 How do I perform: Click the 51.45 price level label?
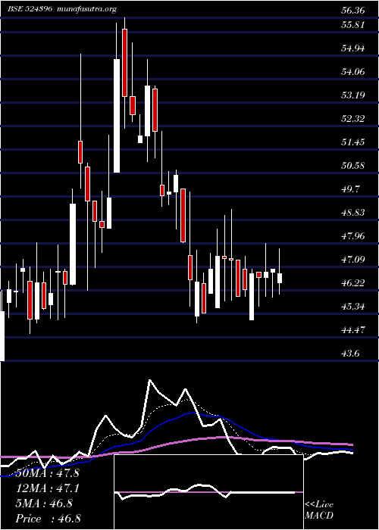353,142
